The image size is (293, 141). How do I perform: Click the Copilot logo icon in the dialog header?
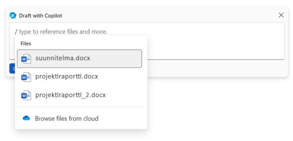(x=13, y=15)
